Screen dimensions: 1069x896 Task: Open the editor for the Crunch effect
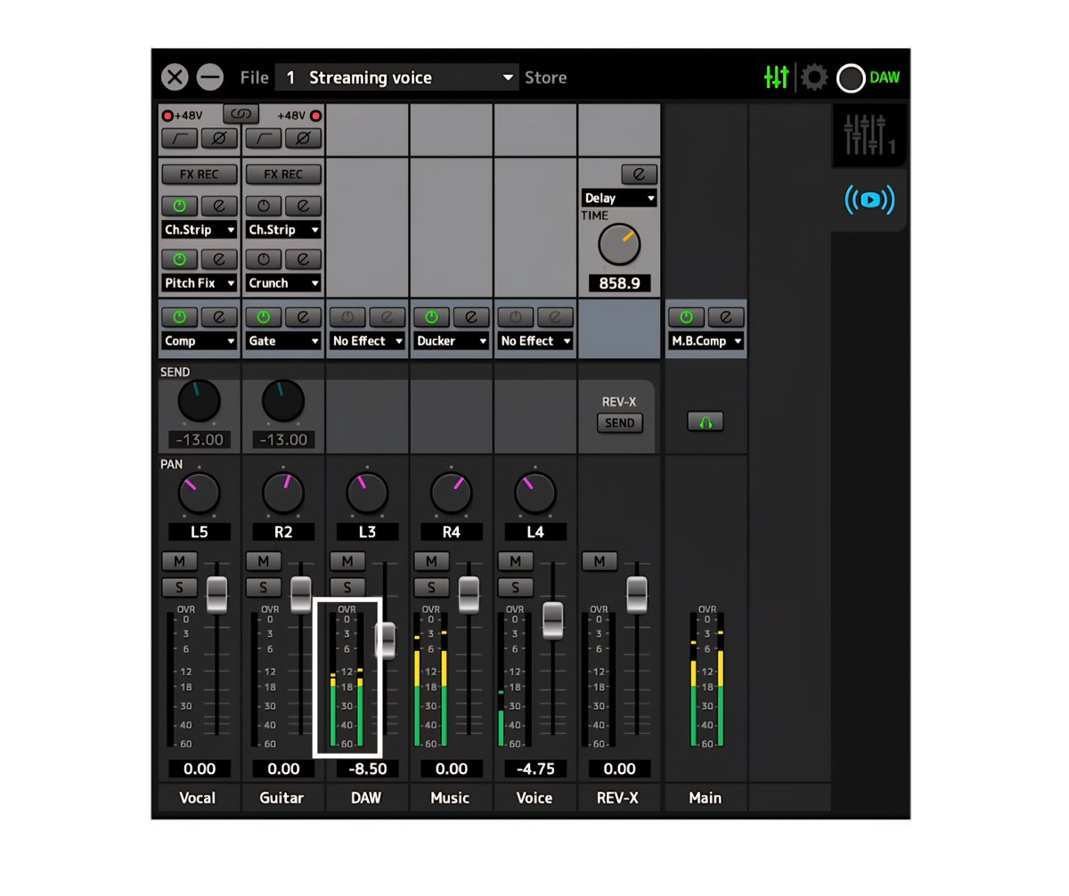303,259
